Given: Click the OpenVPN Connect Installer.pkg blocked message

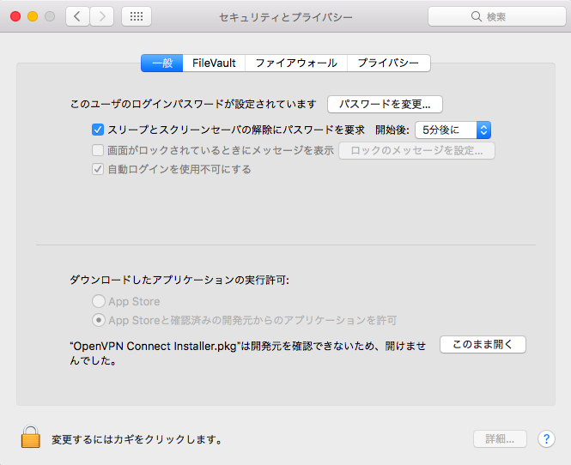Looking at the screenshot, I should pos(247,353).
